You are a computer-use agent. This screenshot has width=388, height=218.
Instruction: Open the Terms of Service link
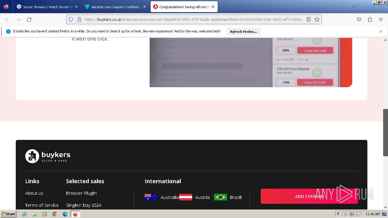42,205
